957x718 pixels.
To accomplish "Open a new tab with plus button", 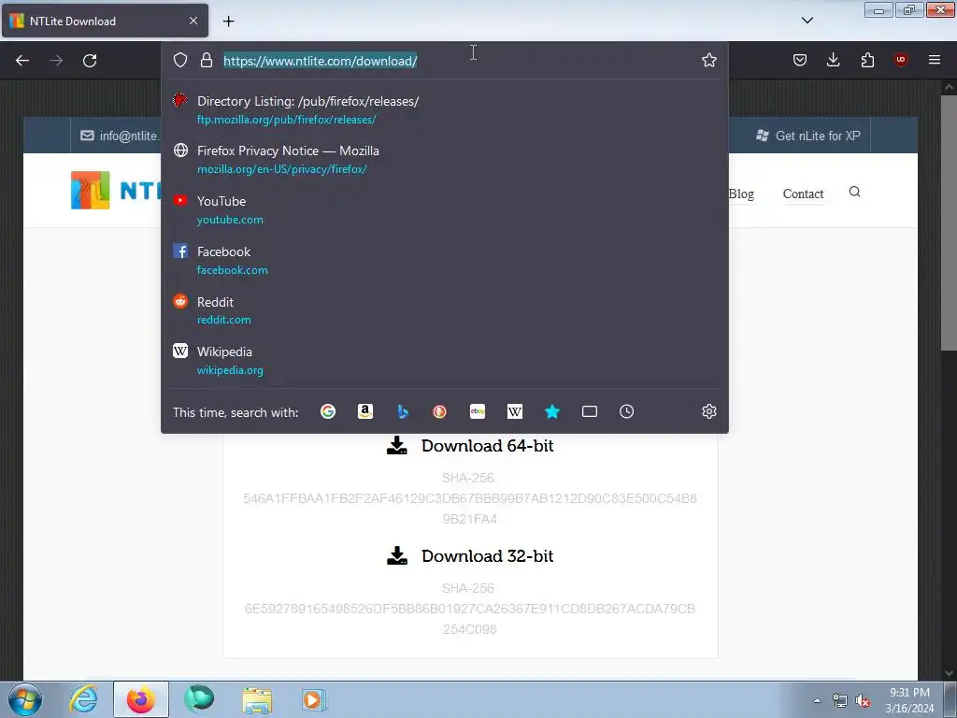I will pos(228,21).
